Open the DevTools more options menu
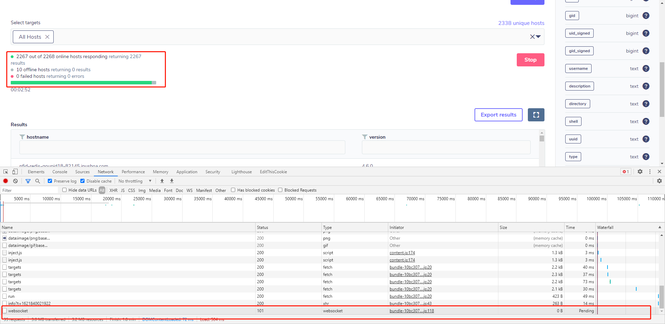Viewport: 665px width, 324px height. [x=650, y=172]
